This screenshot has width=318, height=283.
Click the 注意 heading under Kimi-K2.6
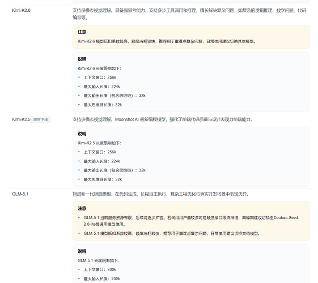click(82, 32)
